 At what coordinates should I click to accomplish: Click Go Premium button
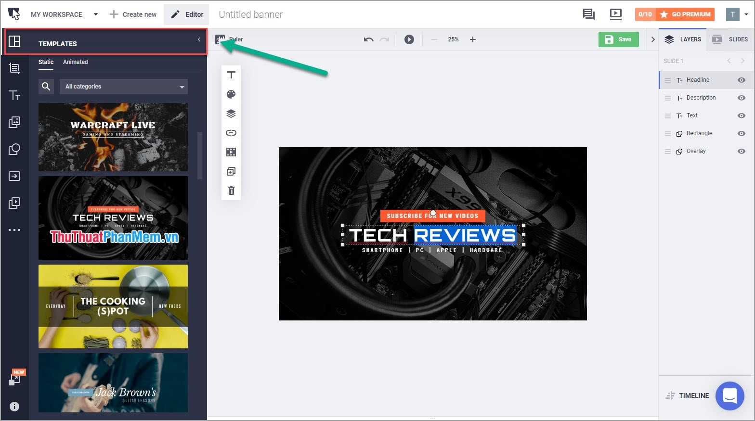[x=685, y=14]
